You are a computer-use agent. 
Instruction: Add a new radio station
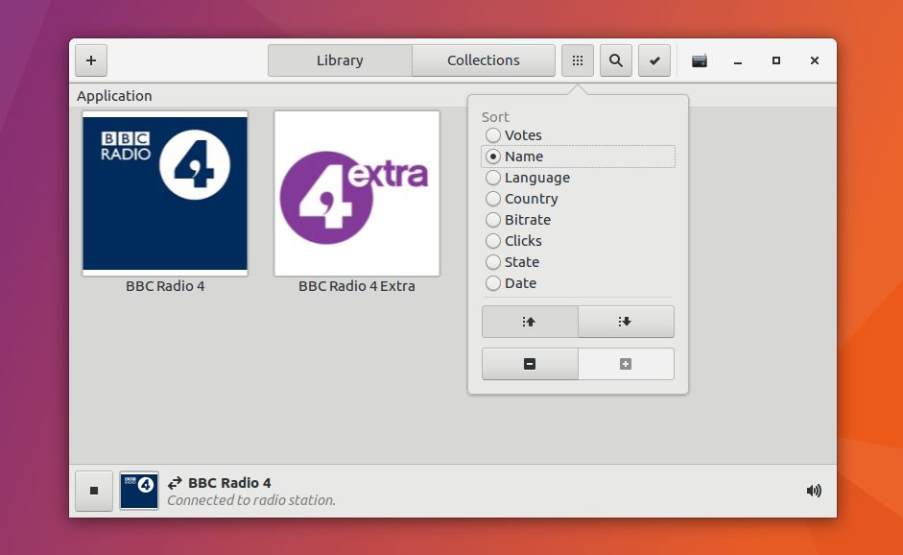90,60
